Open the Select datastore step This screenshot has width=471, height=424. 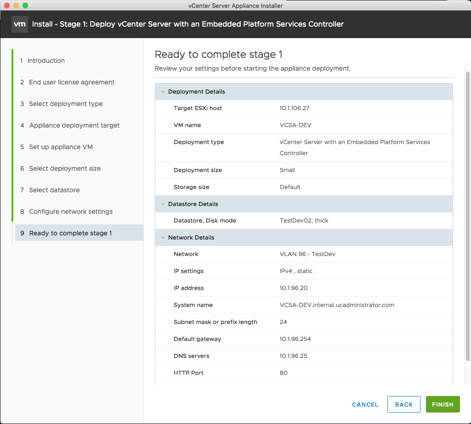click(54, 190)
